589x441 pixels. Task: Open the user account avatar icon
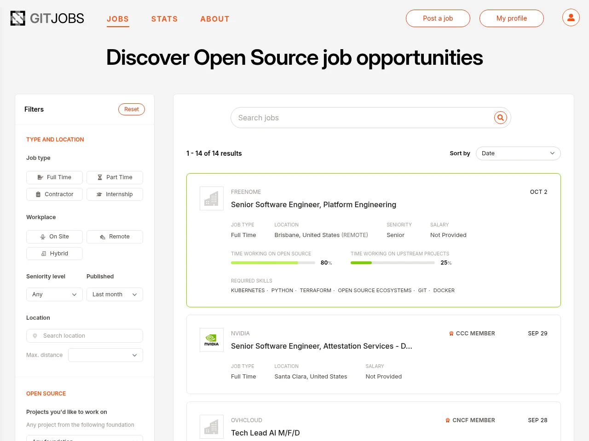tap(571, 18)
